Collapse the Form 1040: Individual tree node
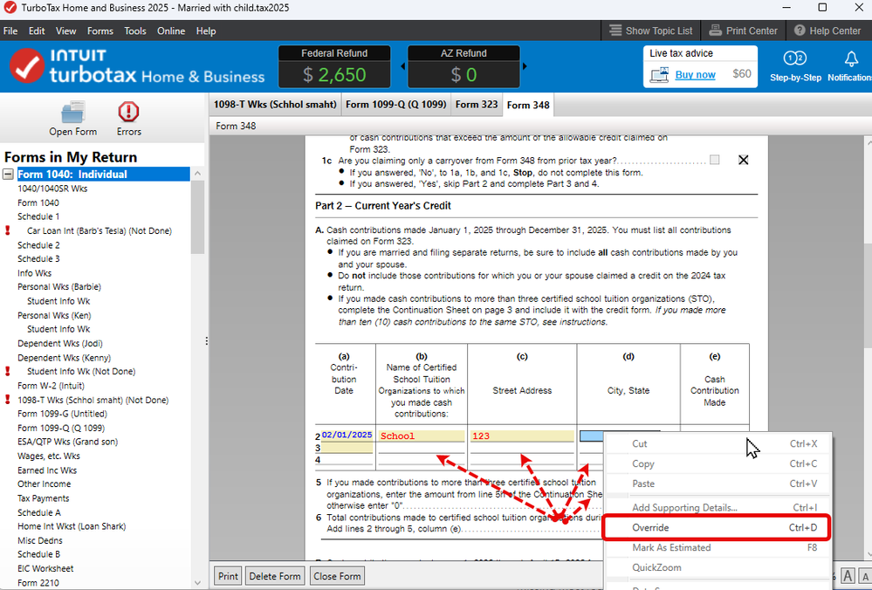This screenshot has height=590, width=872. [x=8, y=174]
